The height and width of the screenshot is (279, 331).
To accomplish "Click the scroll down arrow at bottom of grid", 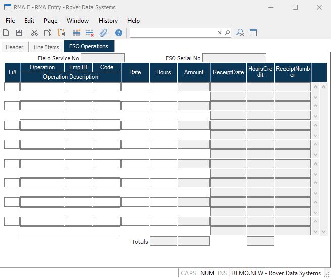I will pyautogui.click(x=316, y=231).
